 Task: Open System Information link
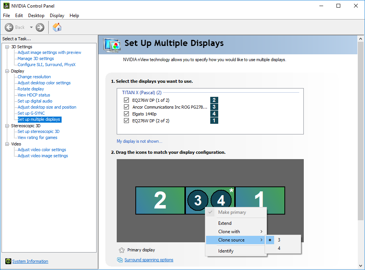[30, 261]
